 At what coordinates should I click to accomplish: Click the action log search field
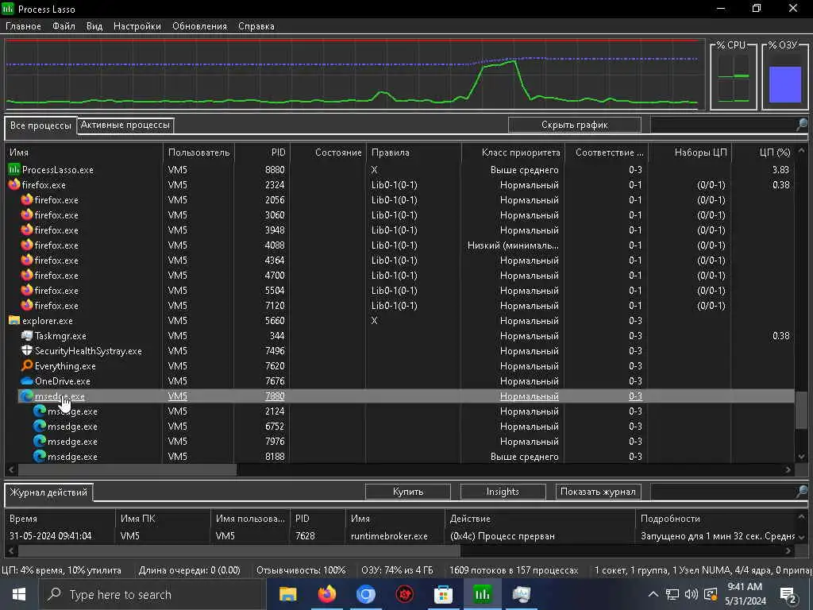coord(723,491)
